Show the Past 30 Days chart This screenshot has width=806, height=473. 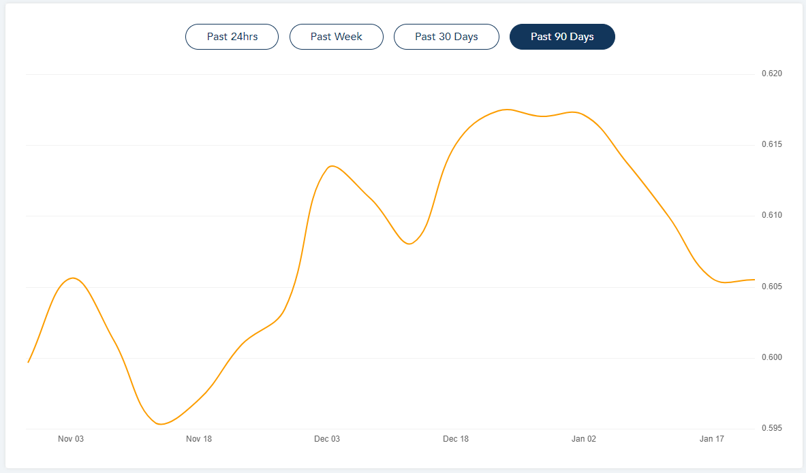(446, 37)
